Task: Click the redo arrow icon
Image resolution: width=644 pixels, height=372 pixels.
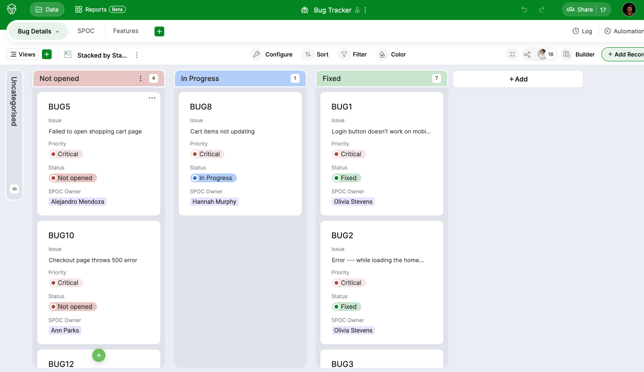Action: (542, 10)
